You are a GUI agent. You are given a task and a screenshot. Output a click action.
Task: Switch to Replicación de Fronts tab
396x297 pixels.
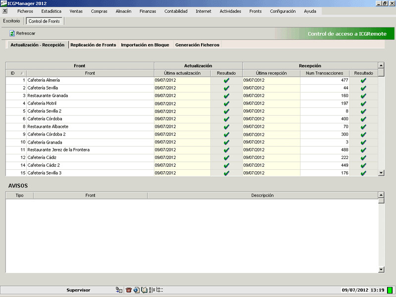[93, 45]
